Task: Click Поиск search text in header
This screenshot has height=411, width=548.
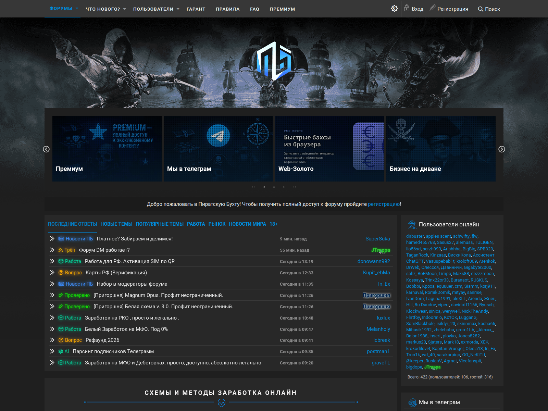Action: [x=493, y=9]
